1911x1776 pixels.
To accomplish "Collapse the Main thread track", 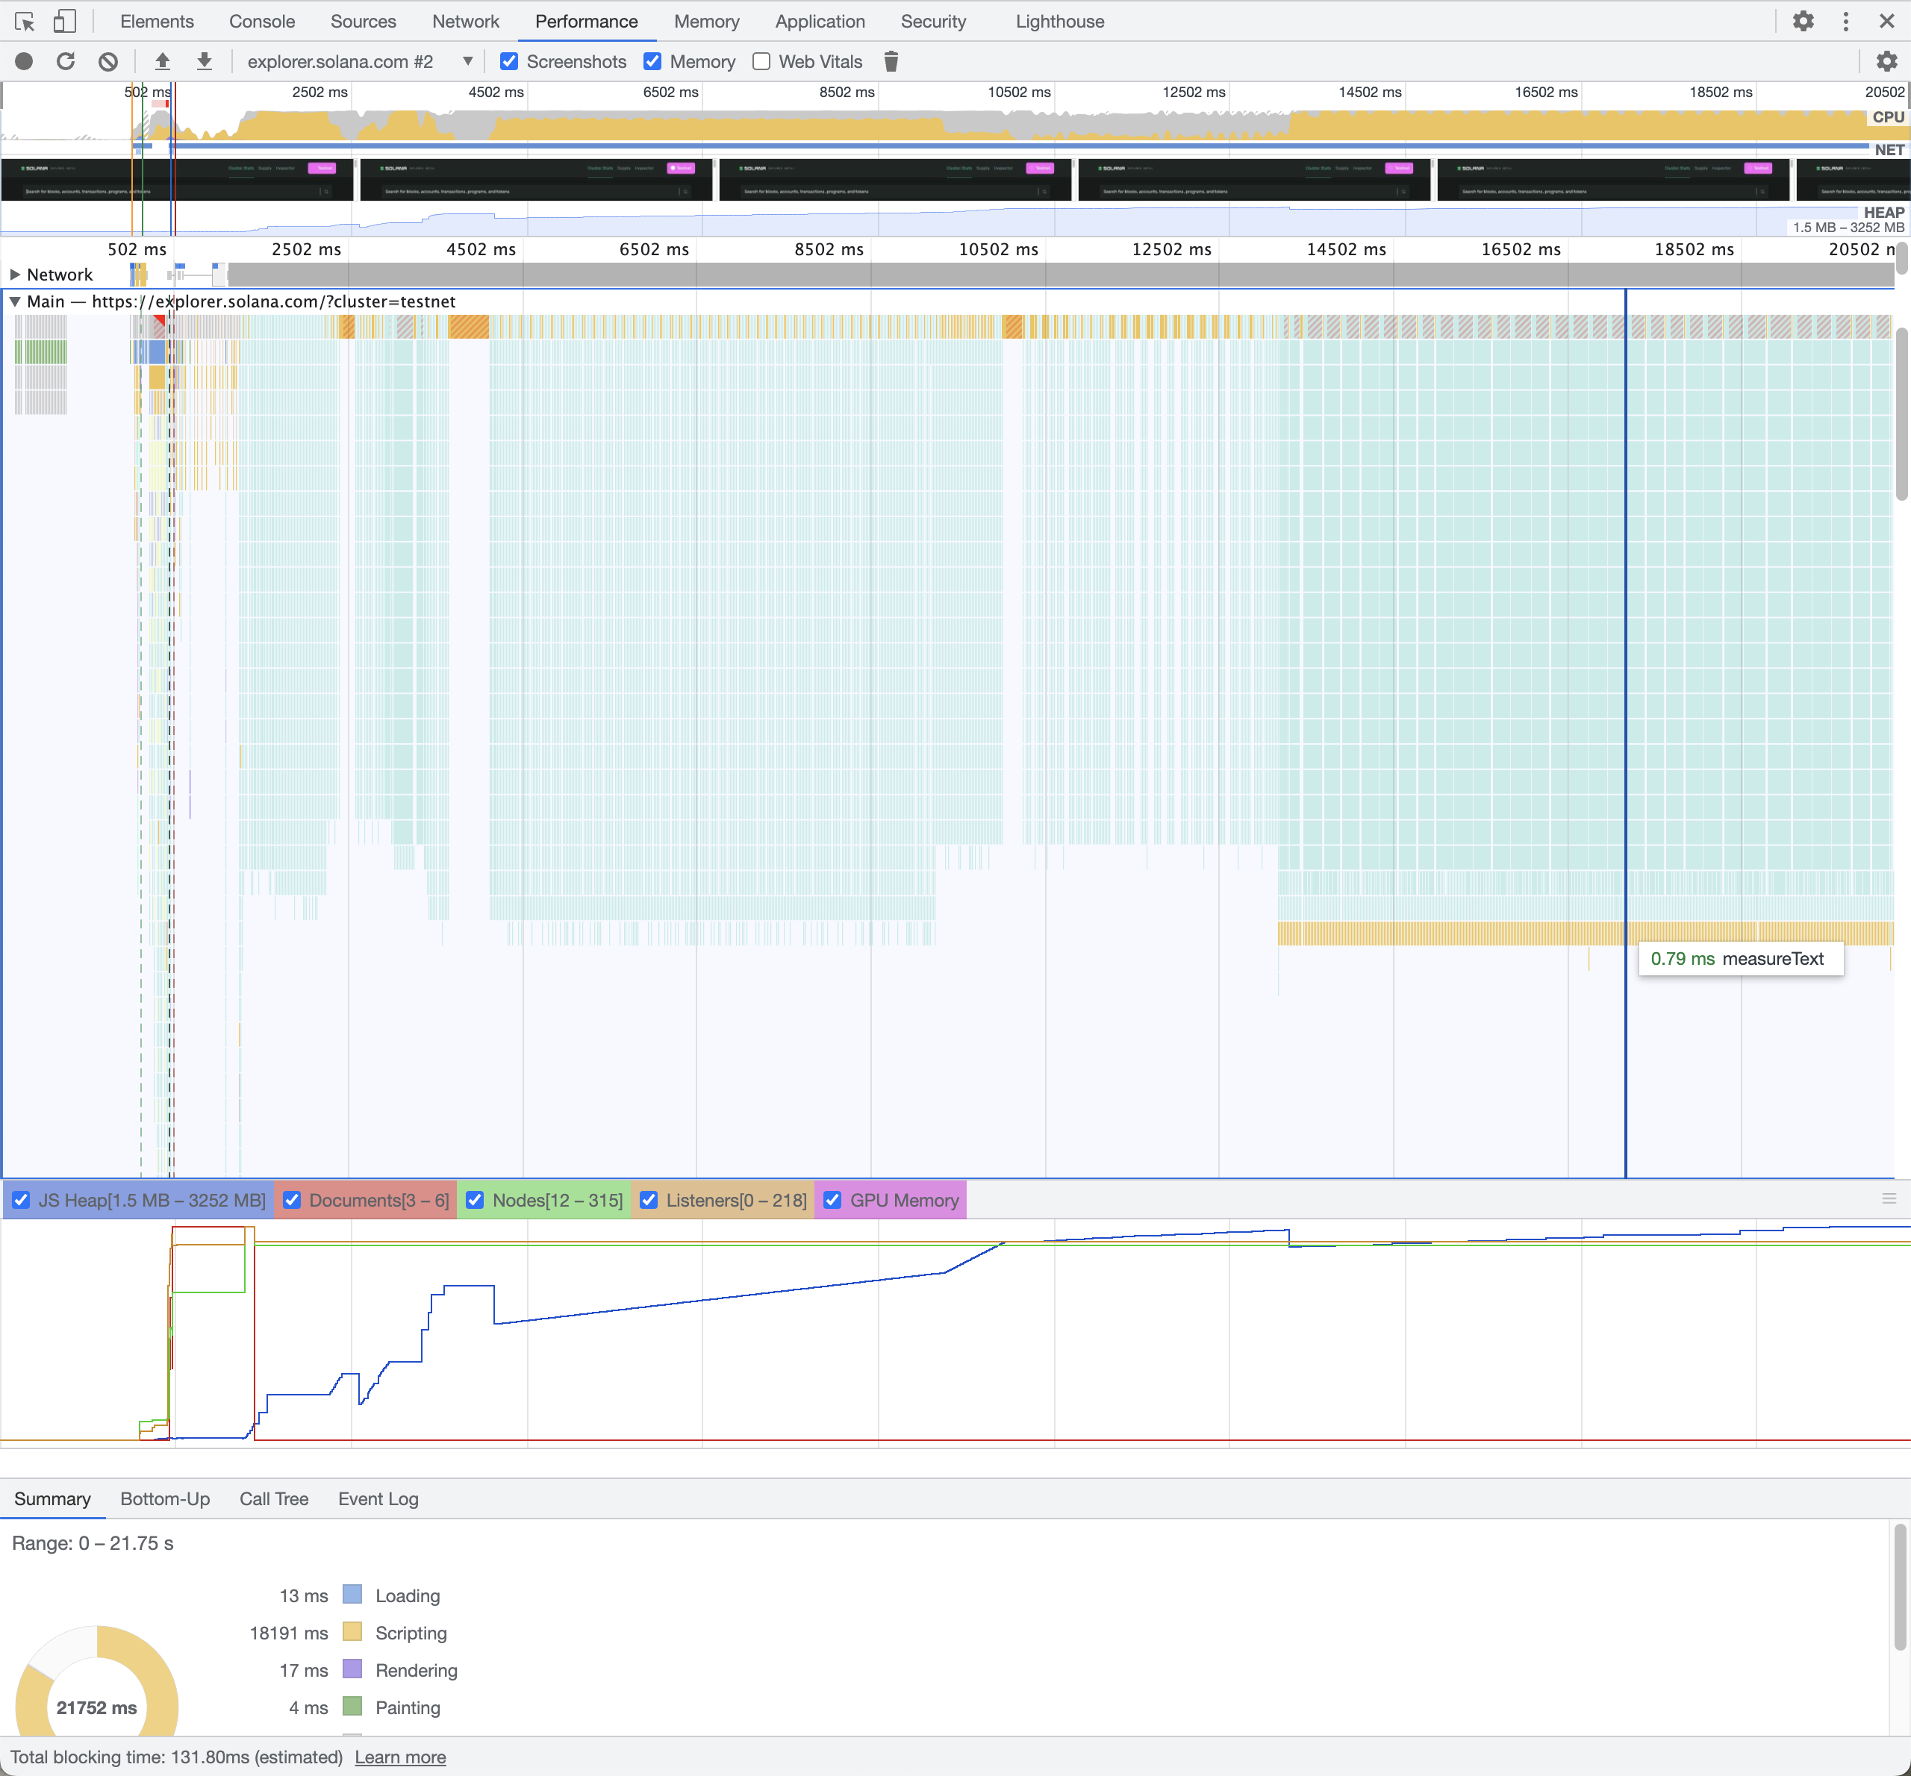I will [x=16, y=301].
